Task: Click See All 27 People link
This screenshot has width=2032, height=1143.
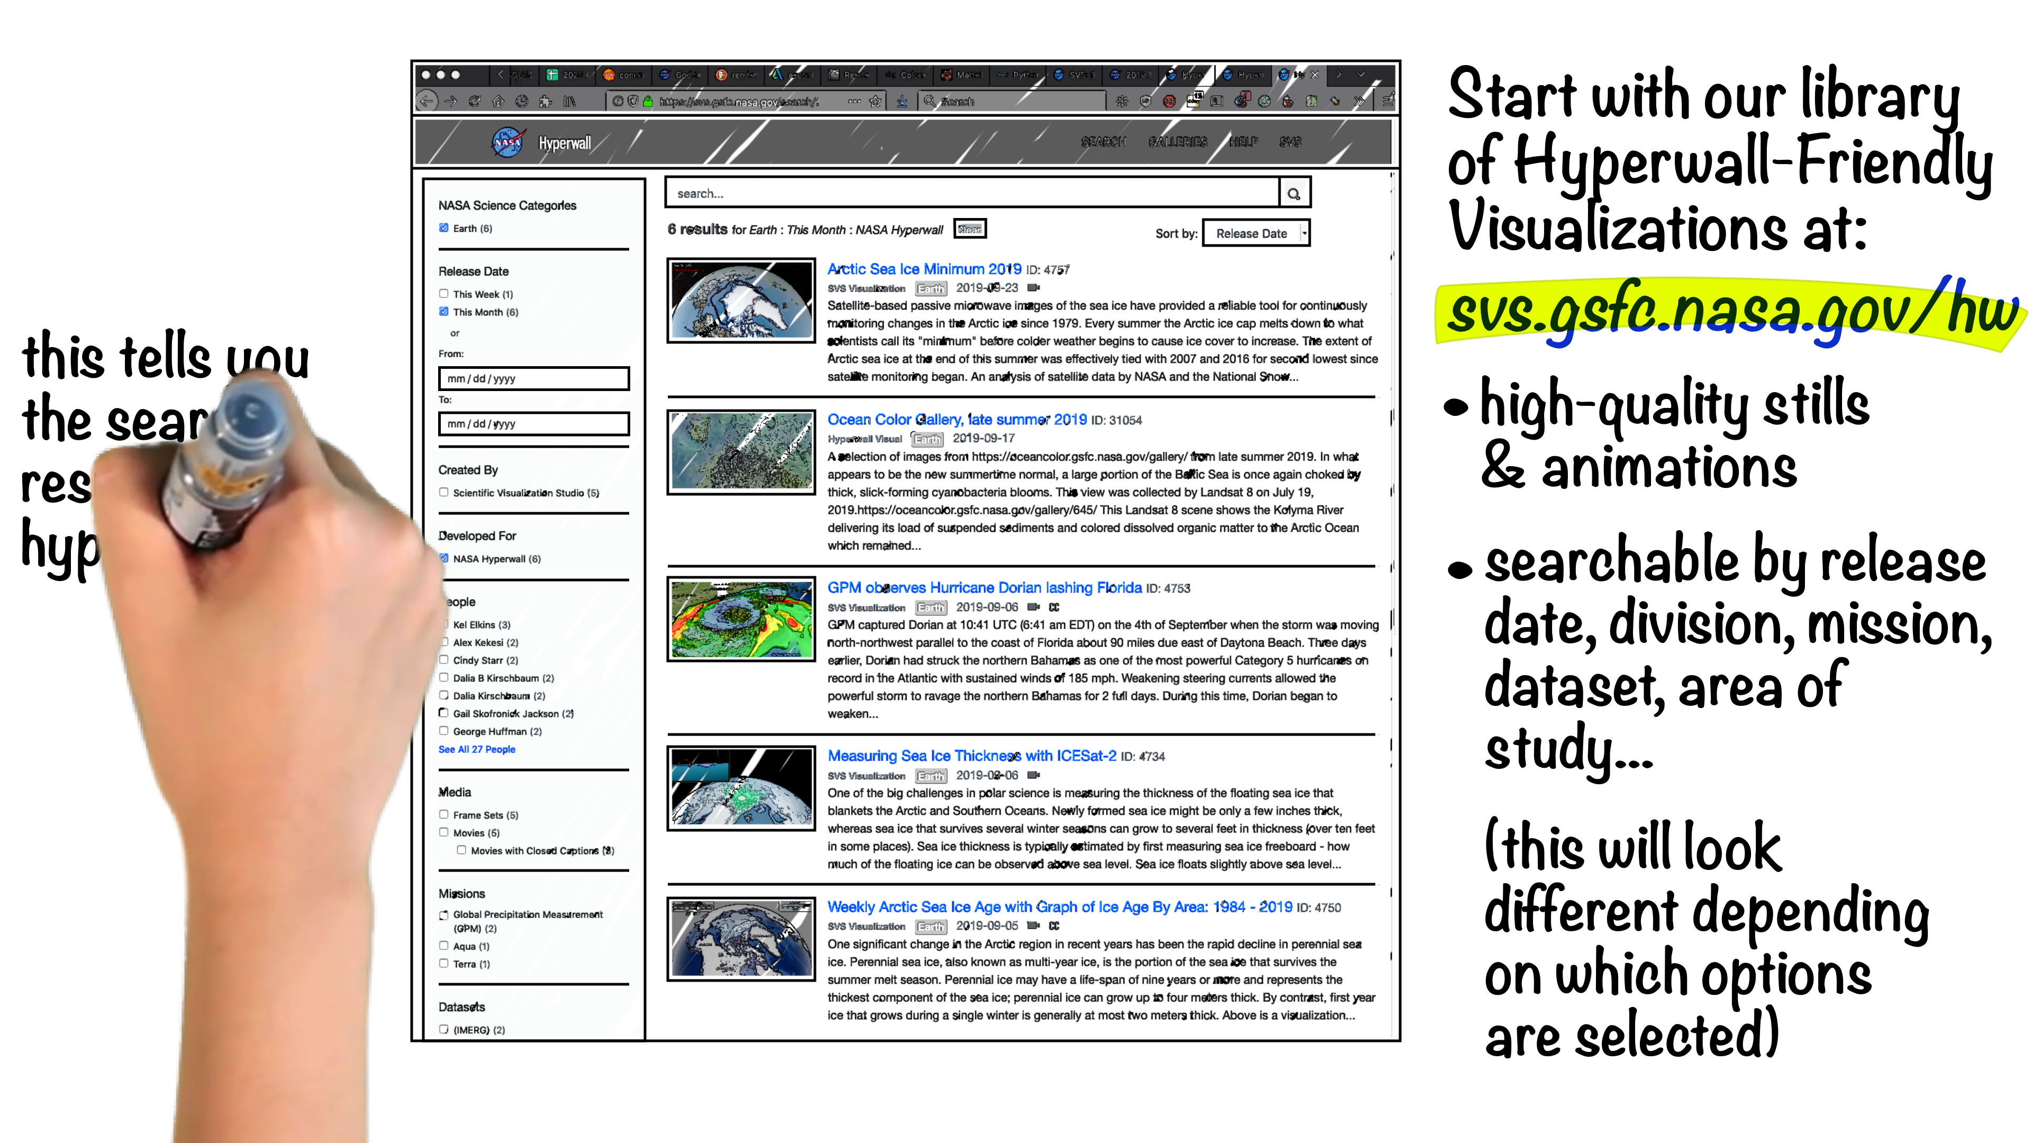Action: click(476, 749)
